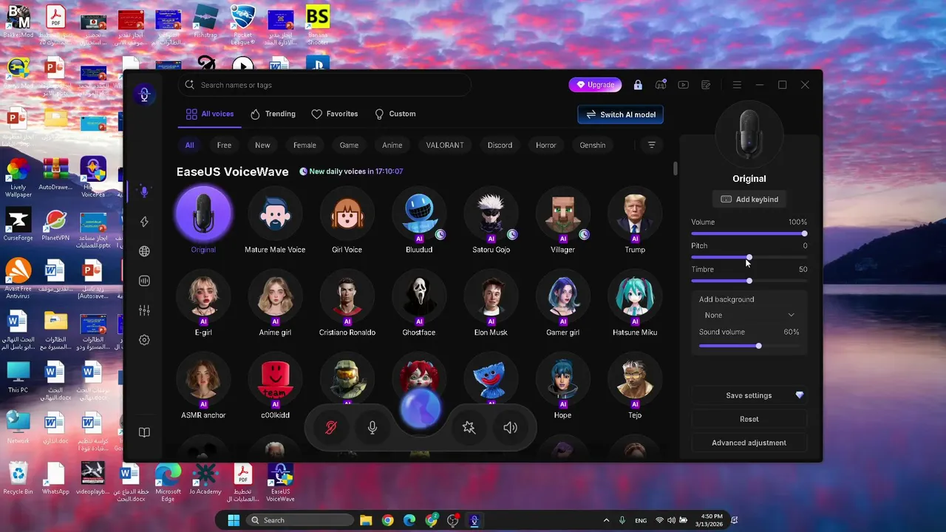Open Microsoft Edge from the taskbar

point(409,520)
